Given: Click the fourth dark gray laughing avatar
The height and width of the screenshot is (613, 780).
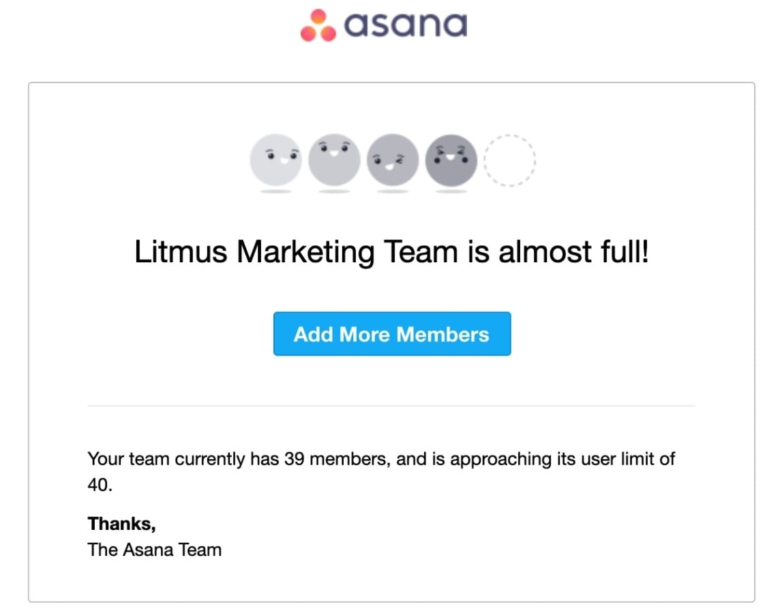Looking at the screenshot, I should click(451, 159).
